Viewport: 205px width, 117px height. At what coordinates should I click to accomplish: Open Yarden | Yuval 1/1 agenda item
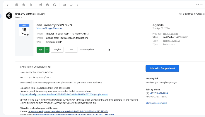point(171,41)
